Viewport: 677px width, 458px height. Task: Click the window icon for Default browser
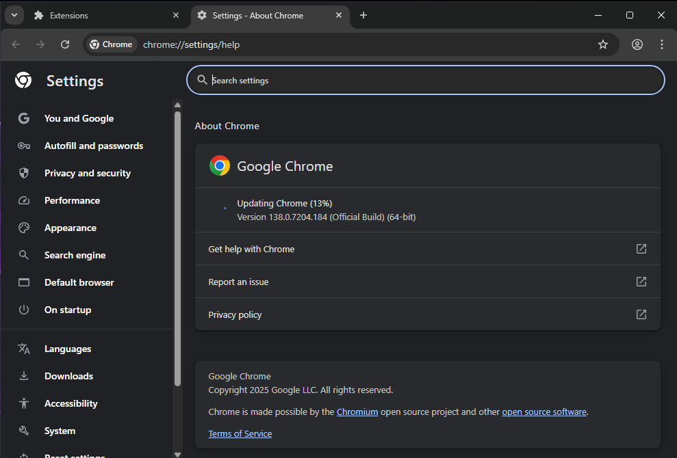tap(24, 282)
